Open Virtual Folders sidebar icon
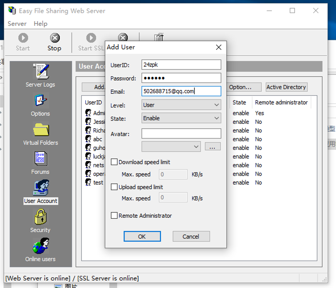This screenshot has height=288, width=336. point(41,129)
